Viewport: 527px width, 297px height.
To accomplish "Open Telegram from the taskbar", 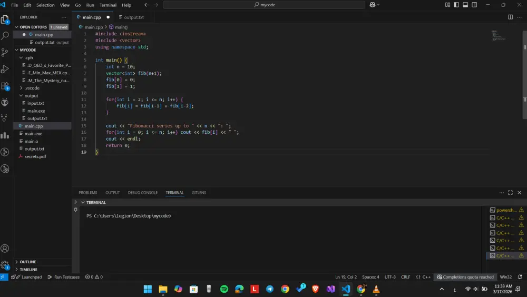I will coord(269,289).
